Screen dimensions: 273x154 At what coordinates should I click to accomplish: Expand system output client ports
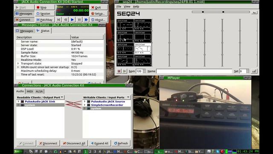(x=18, y=105)
